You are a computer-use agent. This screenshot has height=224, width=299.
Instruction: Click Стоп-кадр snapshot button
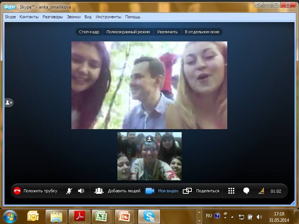(89, 32)
